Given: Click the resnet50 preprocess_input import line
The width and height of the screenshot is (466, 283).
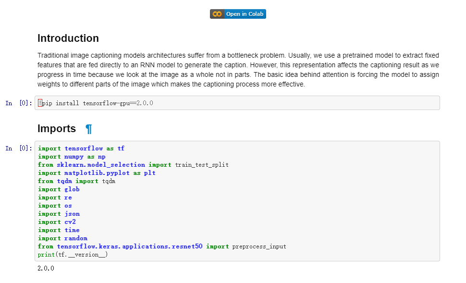Looking at the screenshot, I should click(162, 246).
